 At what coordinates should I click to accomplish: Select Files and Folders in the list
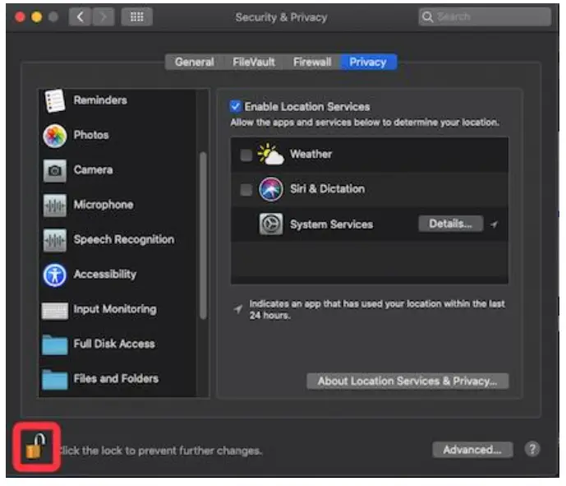coord(116,378)
